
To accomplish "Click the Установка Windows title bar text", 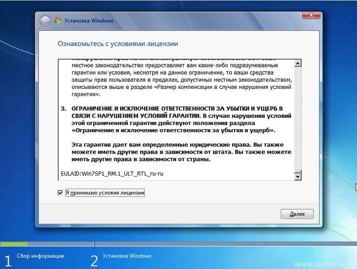I will (x=88, y=21).
